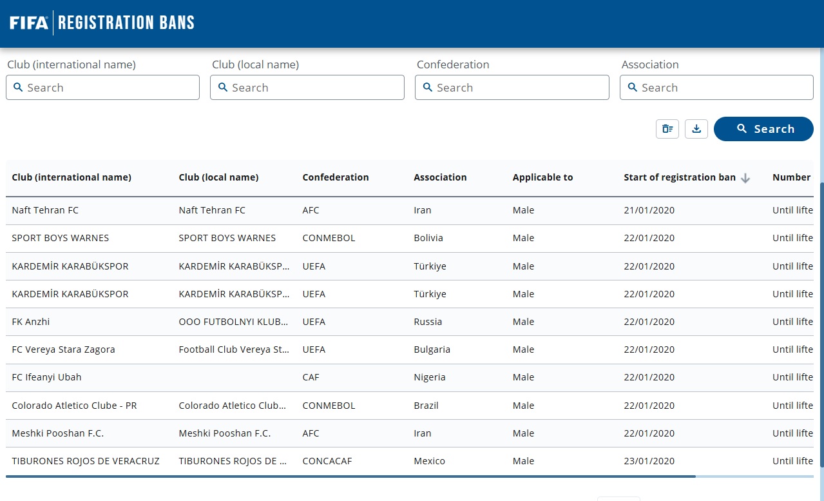Sort by Club (international name) column header
This screenshot has width=824, height=501.
click(72, 177)
